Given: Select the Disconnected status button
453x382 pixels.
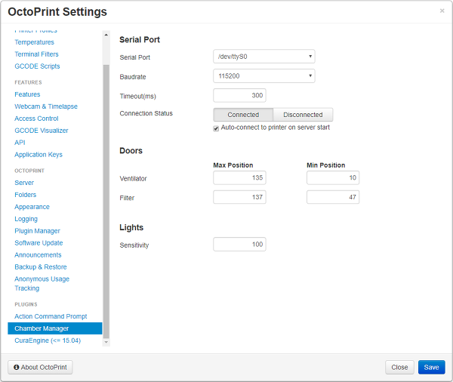Looking at the screenshot, I should click(x=303, y=115).
